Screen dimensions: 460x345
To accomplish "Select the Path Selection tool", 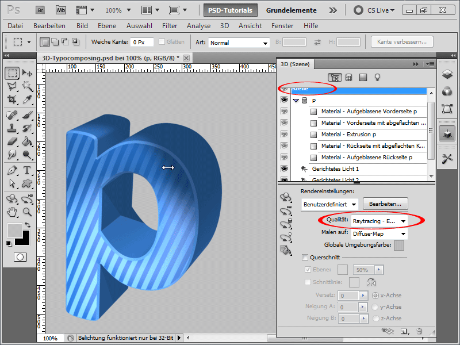I will pos(12,183).
